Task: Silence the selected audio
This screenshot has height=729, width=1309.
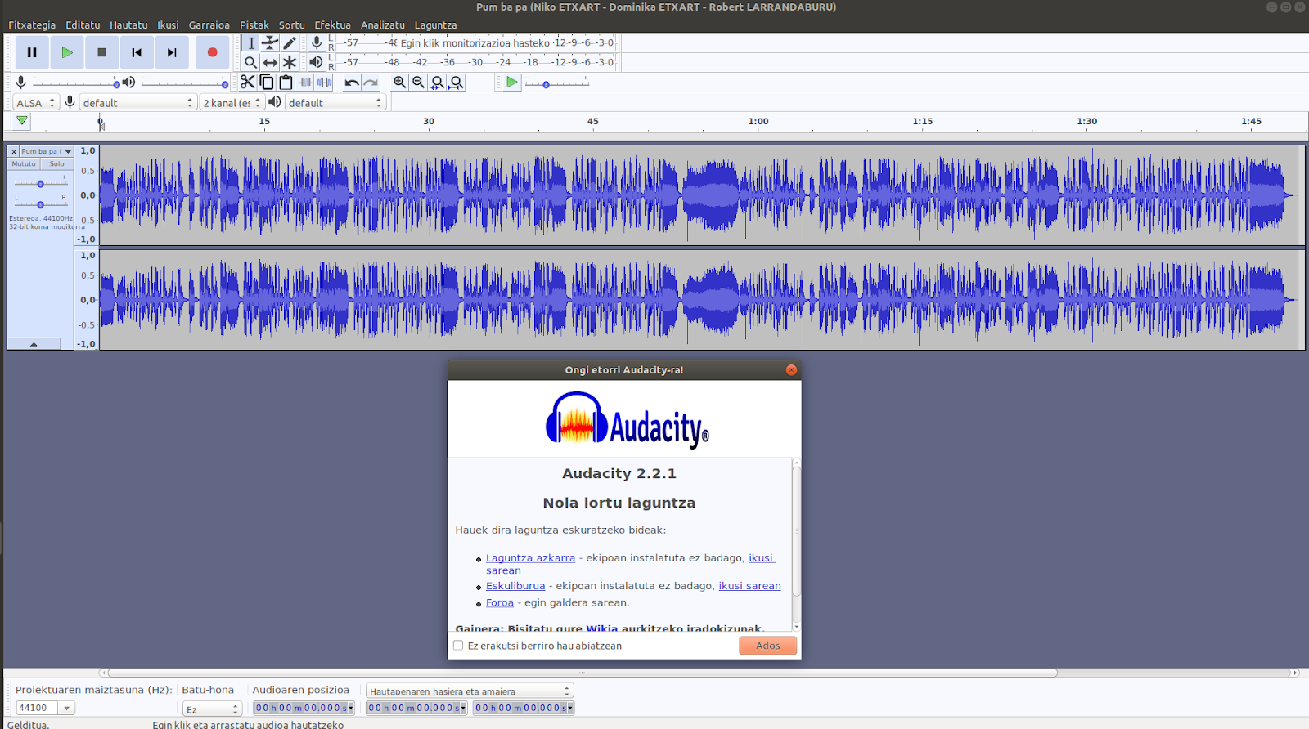Action: coord(325,82)
